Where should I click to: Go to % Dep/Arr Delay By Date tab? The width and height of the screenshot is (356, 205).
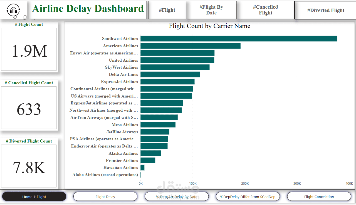177,197
